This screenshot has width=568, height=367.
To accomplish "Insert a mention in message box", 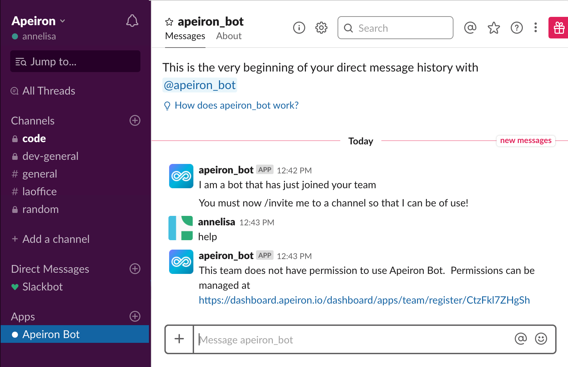I will tap(521, 339).
